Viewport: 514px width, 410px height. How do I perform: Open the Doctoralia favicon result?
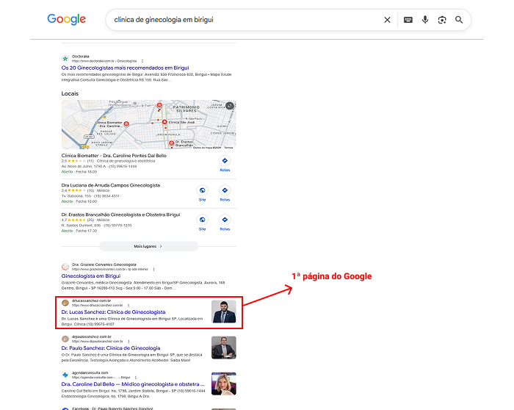(x=65, y=59)
